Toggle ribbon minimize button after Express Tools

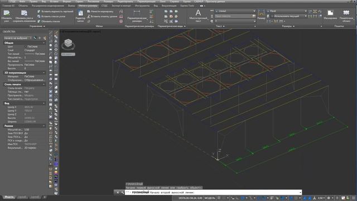[202, 6]
